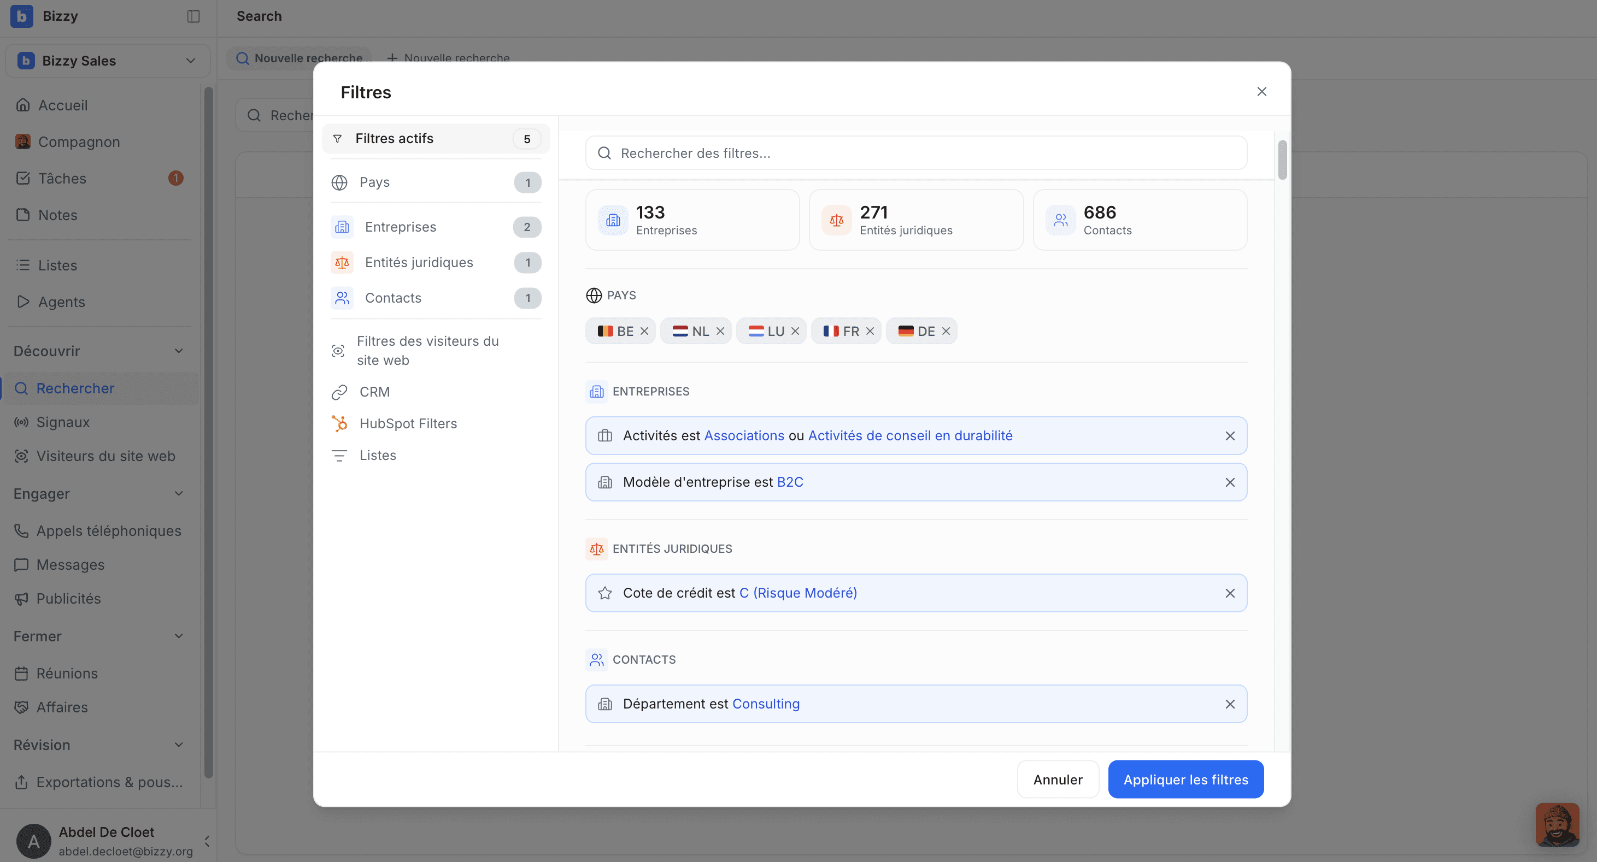
Task: Click the 271 Entités juridiques card
Action: 917,220
